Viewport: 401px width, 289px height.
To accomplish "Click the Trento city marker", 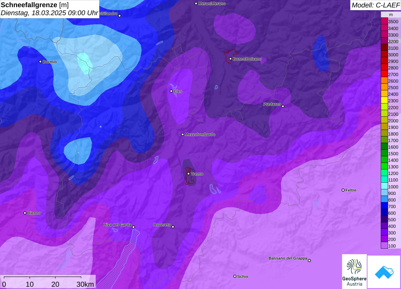I will tap(188, 174).
